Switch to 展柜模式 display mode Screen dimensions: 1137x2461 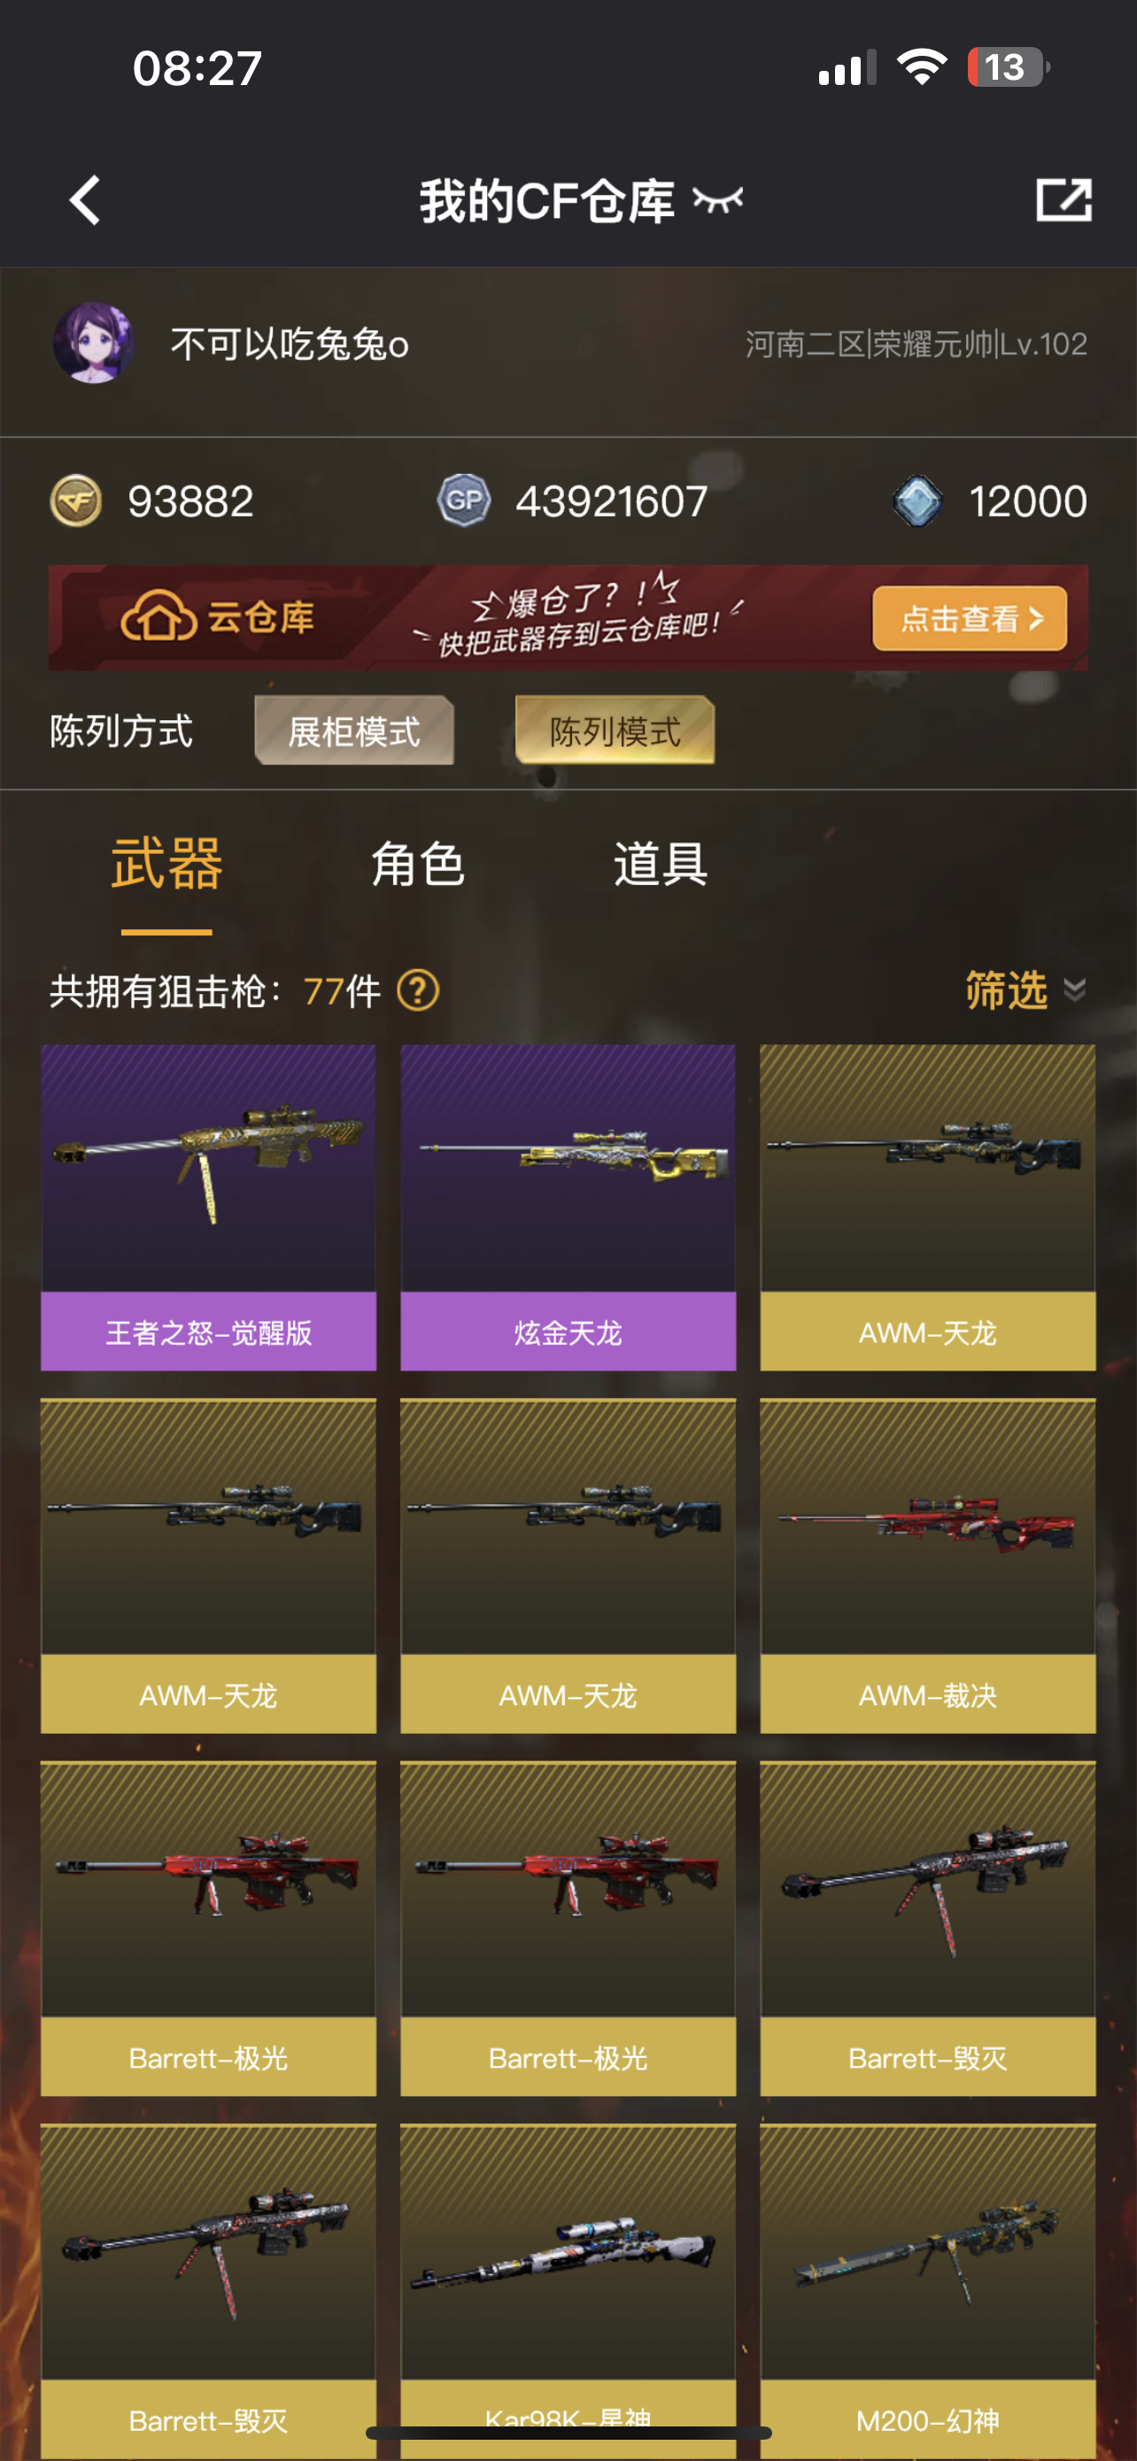tap(354, 731)
